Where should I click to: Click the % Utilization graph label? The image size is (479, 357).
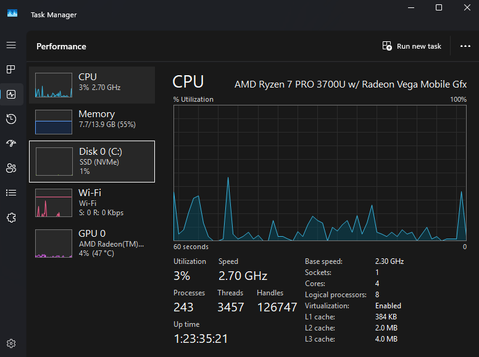coord(193,99)
